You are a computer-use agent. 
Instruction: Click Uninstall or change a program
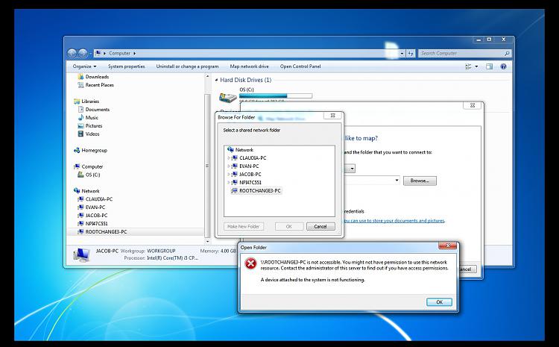coord(187,66)
